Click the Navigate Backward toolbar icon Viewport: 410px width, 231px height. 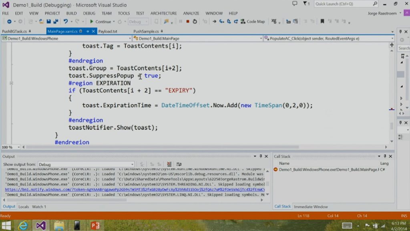(9, 22)
